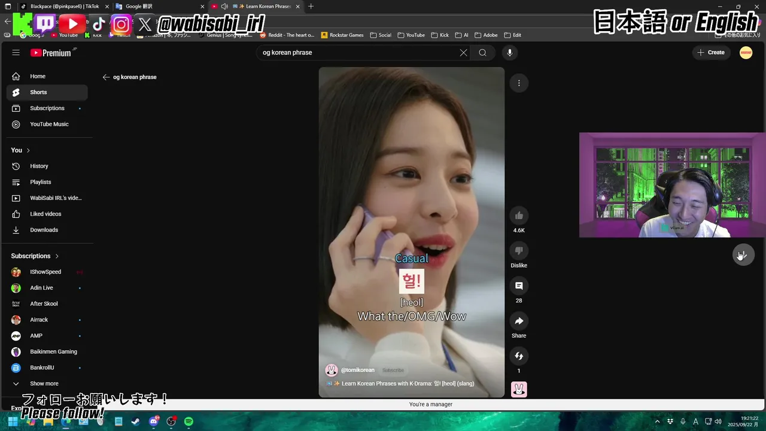The width and height of the screenshot is (766, 431).
Task: Open Playlists in the sidebar
Action: (x=47, y=182)
